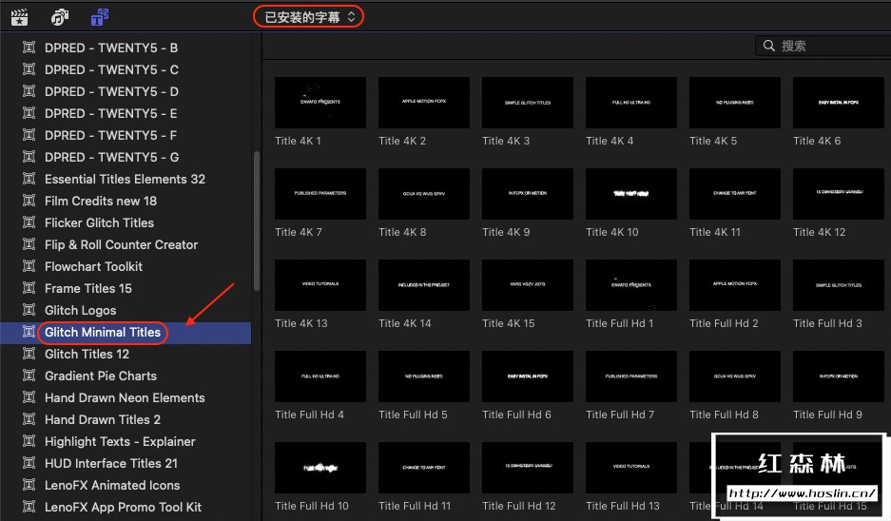Screen dimensions: 891x521
Task: Select the Title 4K 6 thumbnail
Action: (x=839, y=103)
